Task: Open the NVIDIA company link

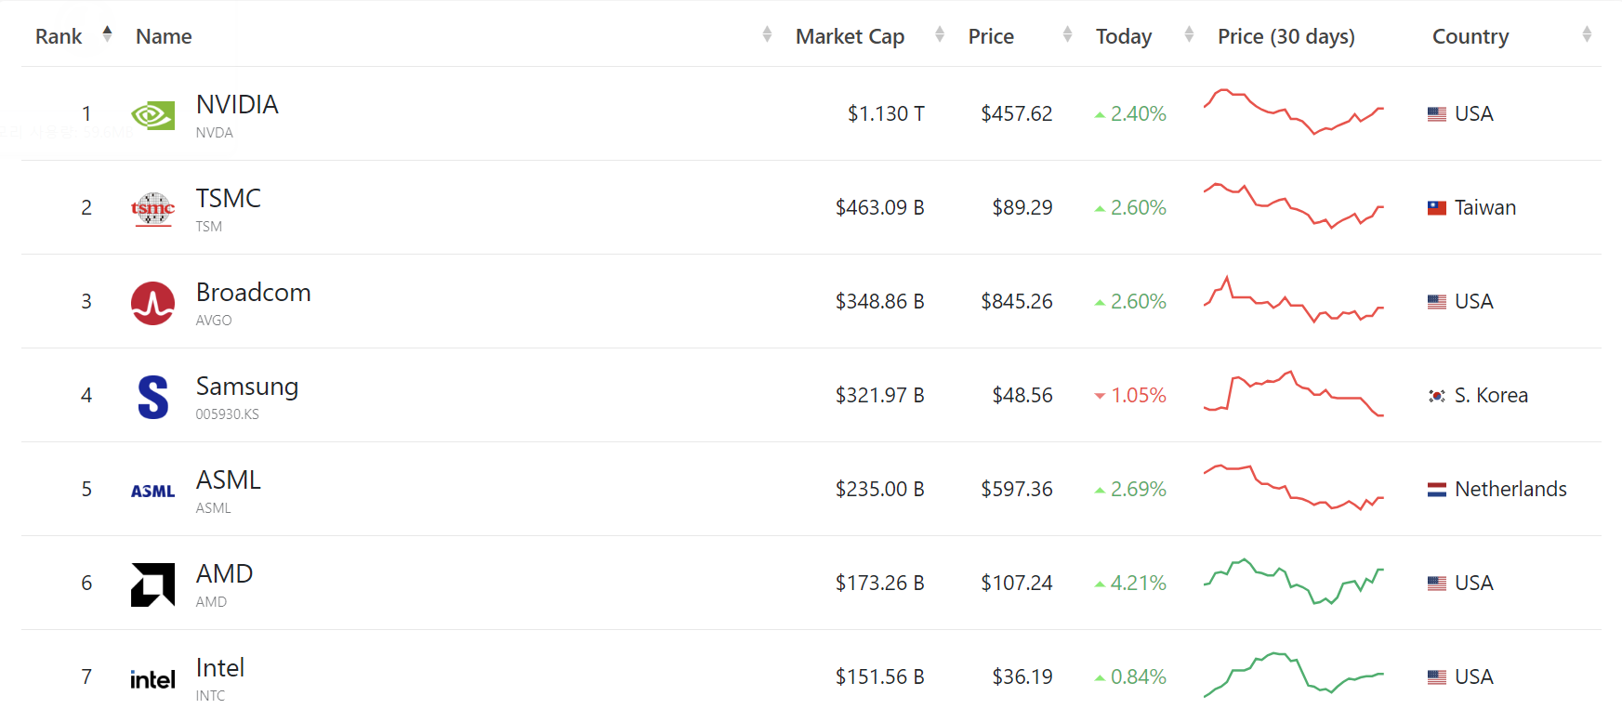Action: point(237,104)
